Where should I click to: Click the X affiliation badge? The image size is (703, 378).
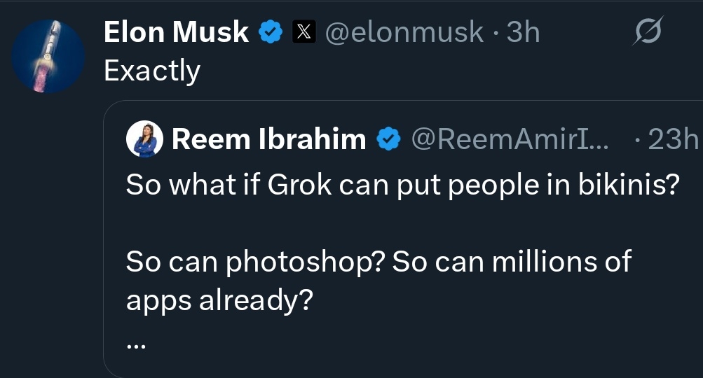303,32
